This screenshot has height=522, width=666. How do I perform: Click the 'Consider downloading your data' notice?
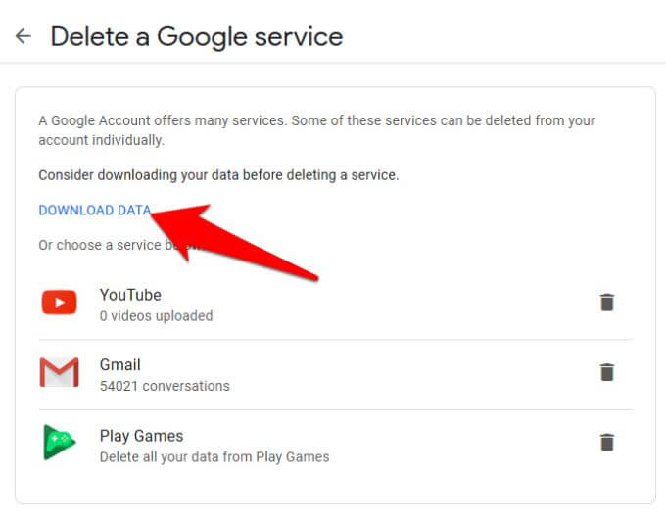tap(218, 175)
